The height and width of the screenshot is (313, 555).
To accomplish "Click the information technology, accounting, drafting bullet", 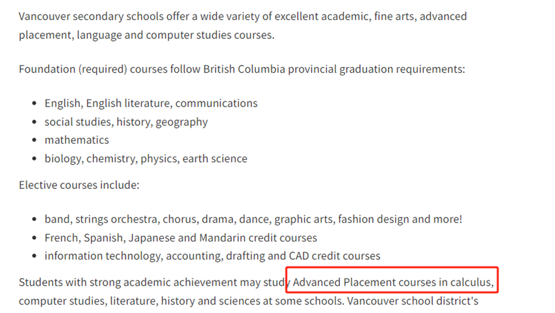I will pos(213,256).
